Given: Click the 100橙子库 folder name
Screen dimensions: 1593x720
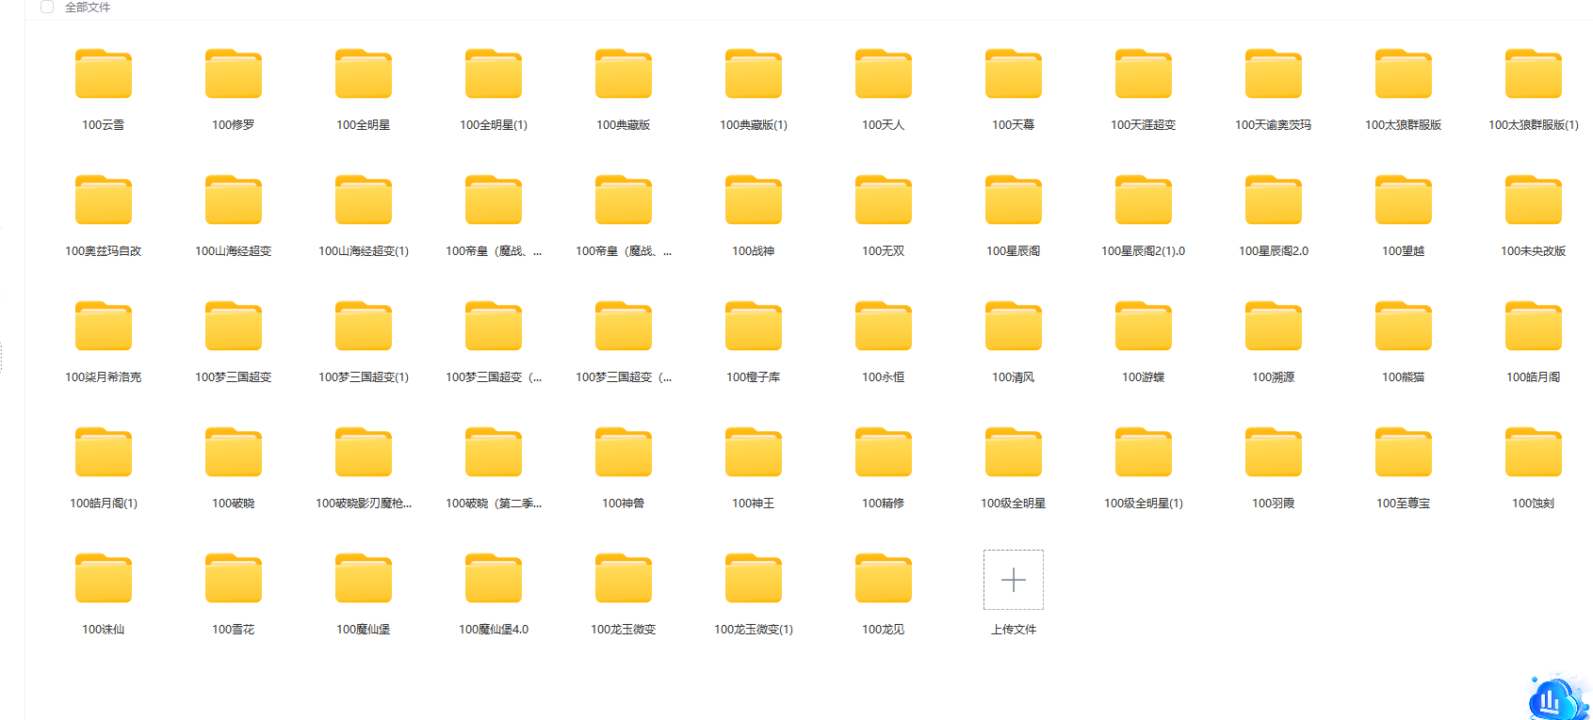Looking at the screenshot, I should click(753, 377).
